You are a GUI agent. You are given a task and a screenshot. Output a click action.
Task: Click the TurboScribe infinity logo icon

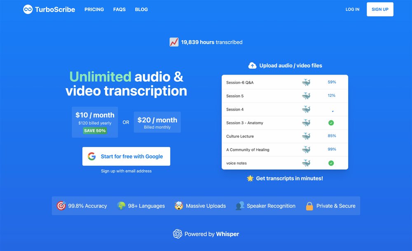(x=28, y=9)
